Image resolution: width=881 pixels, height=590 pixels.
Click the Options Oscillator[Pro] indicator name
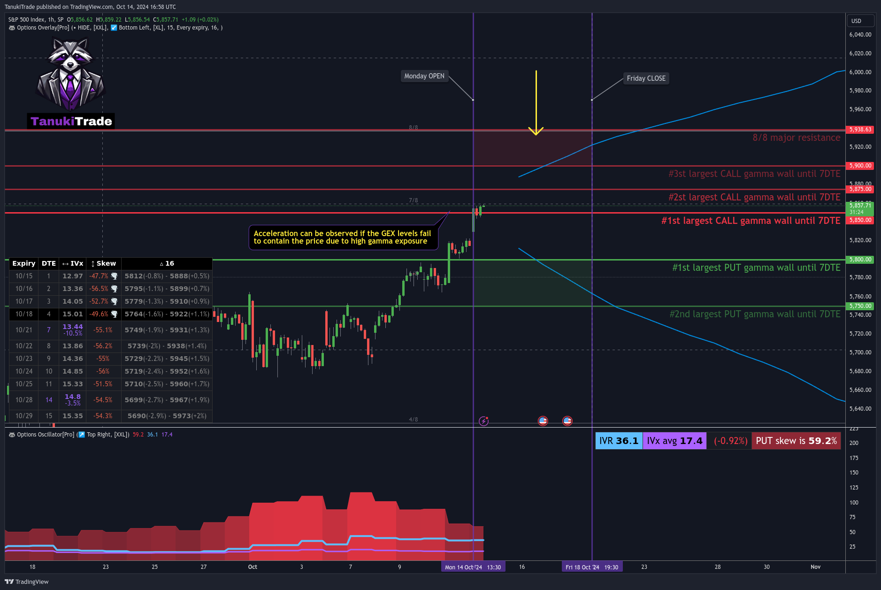click(46, 435)
